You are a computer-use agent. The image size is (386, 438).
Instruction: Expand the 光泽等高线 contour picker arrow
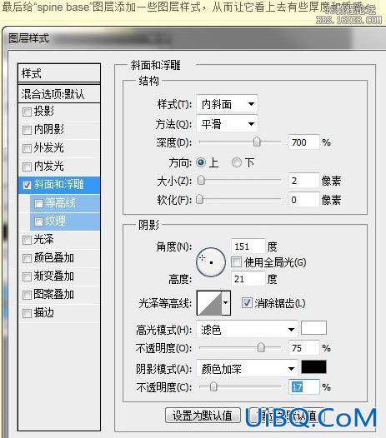226,303
